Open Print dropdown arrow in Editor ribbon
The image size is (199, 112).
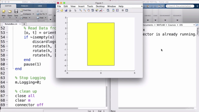[30, 18]
